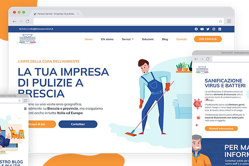Click the blue Contattaci button
Image resolution: width=249 pixels, height=166 pixels.
point(78,124)
